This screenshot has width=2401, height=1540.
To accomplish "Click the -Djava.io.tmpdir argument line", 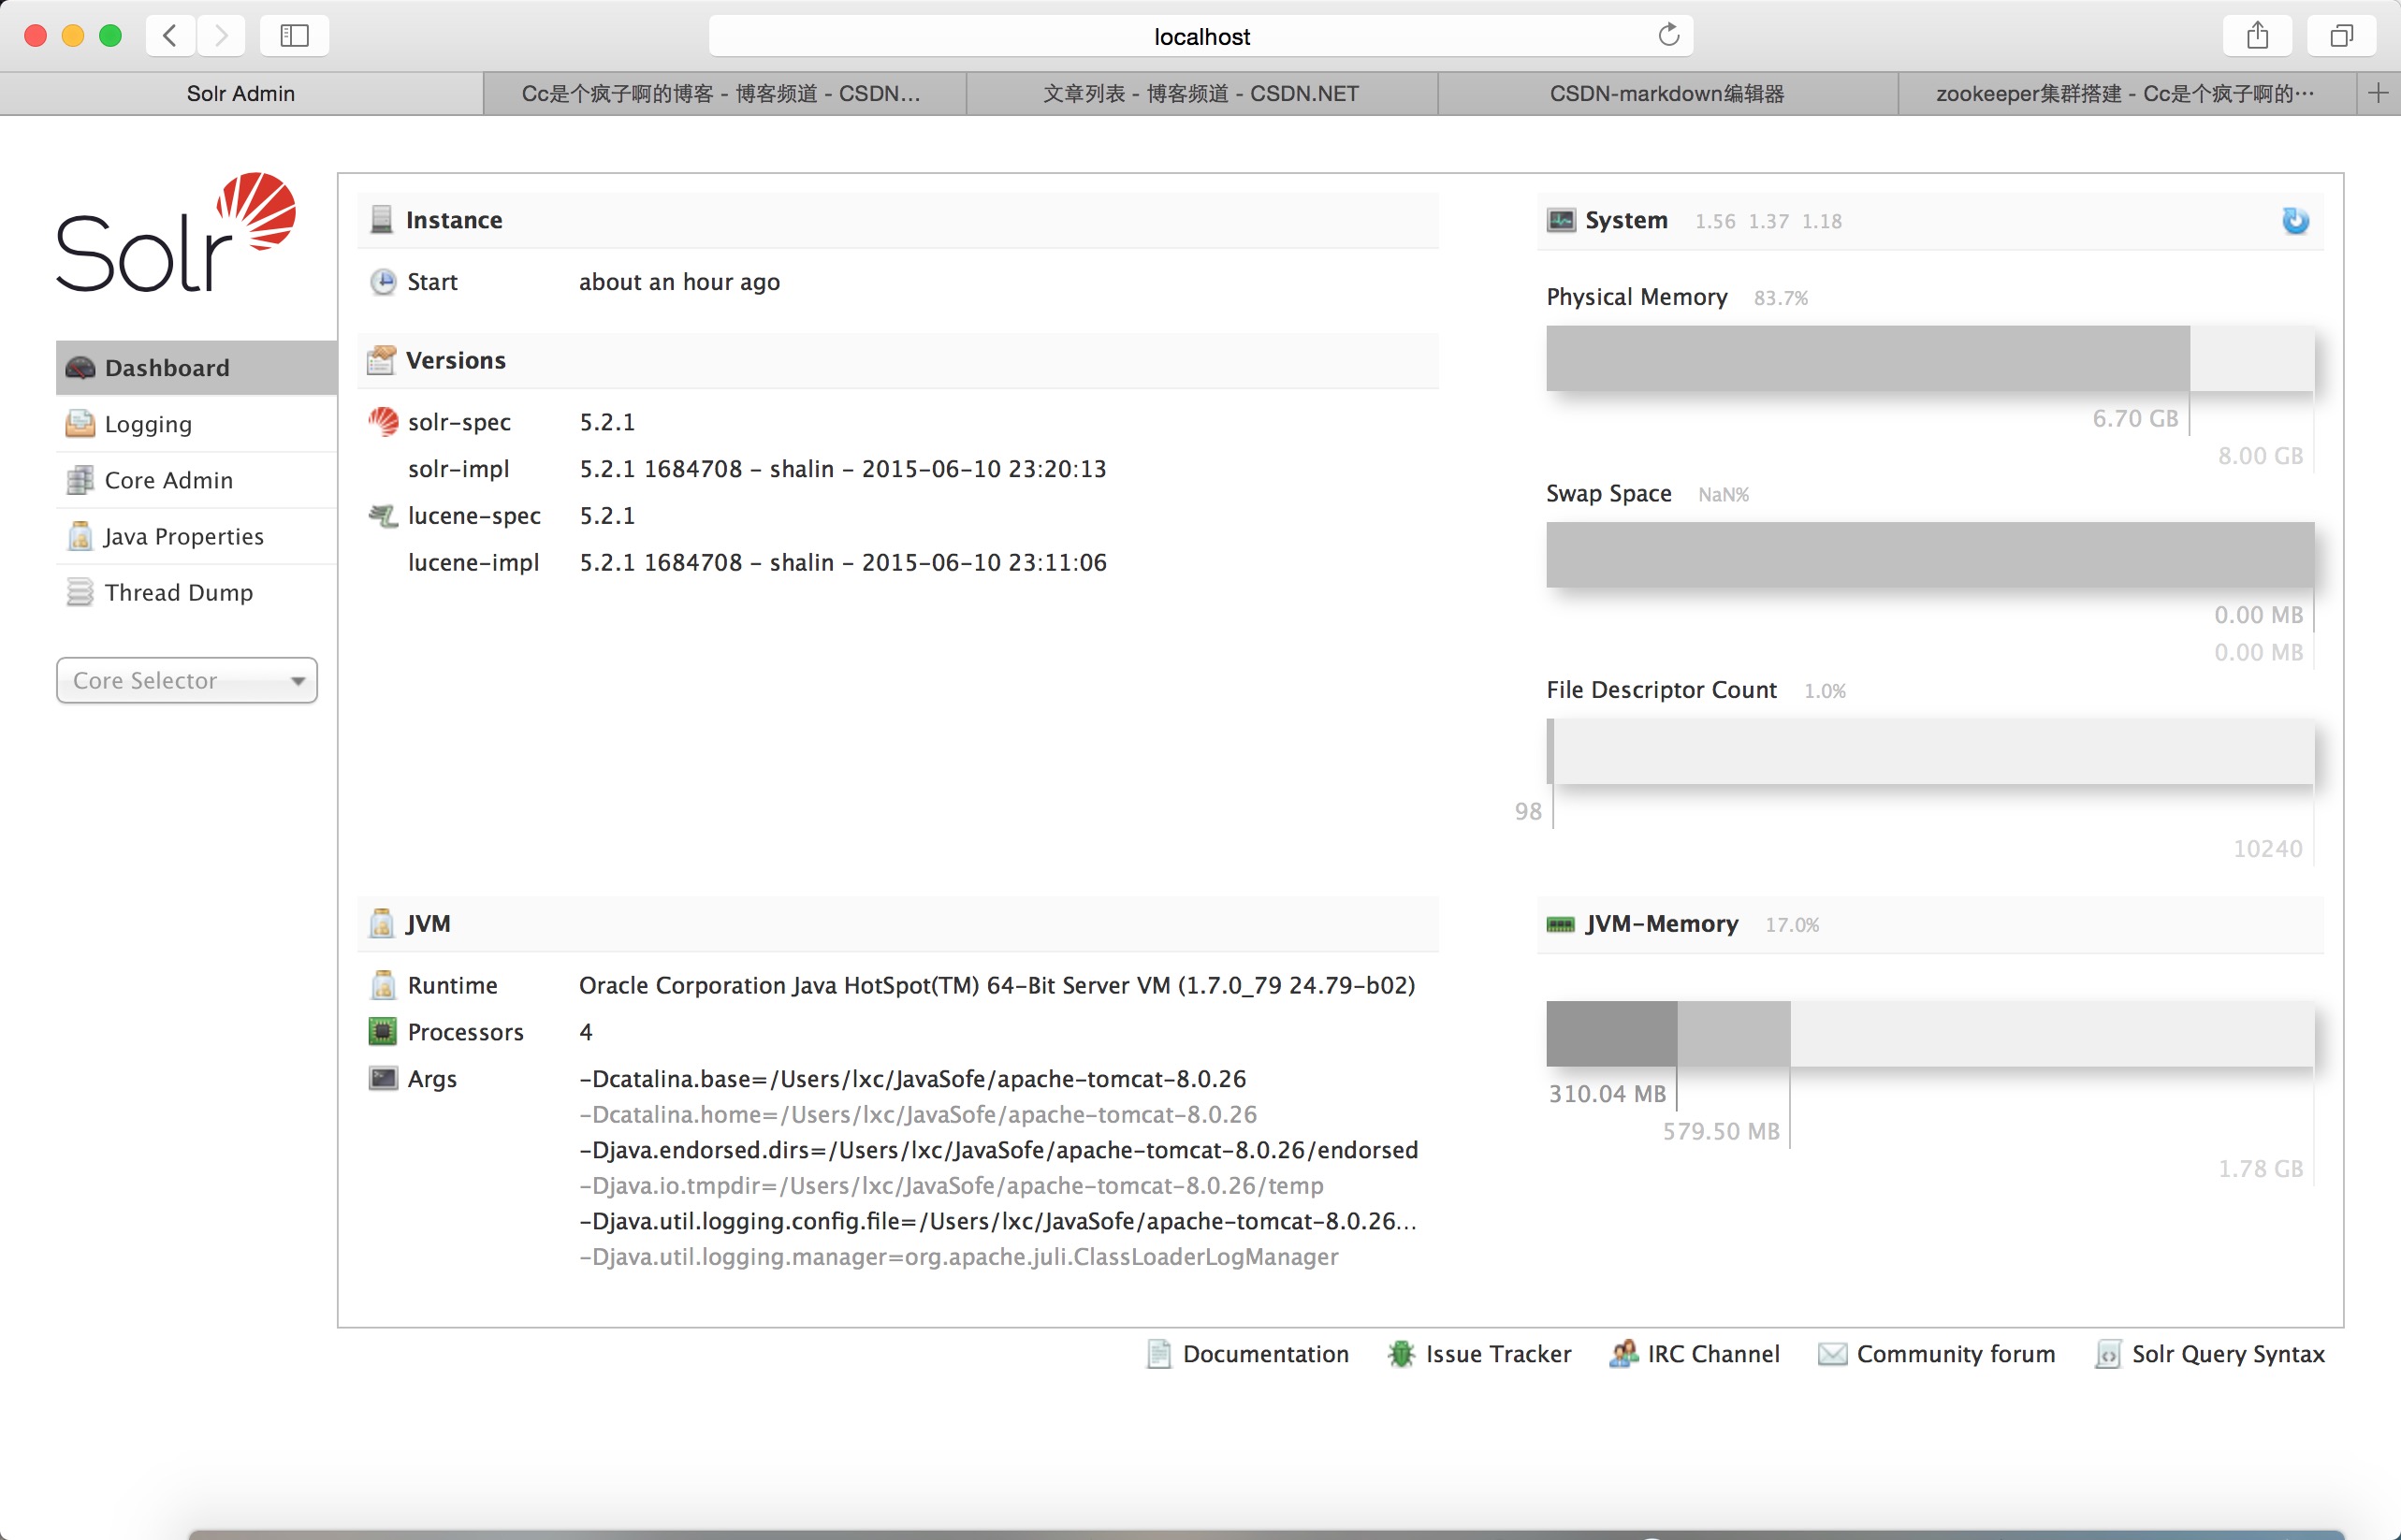I will point(952,1186).
